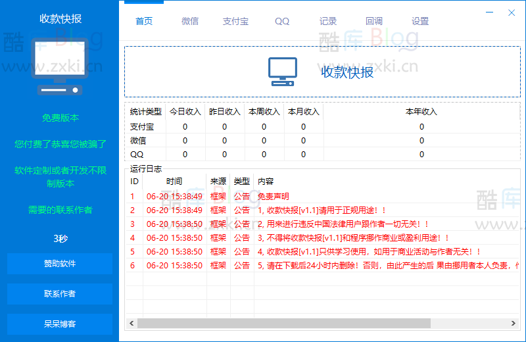Click the 今日收入 column header
The width and height of the screenshot is (526, 342).
(x=185, y=112)
